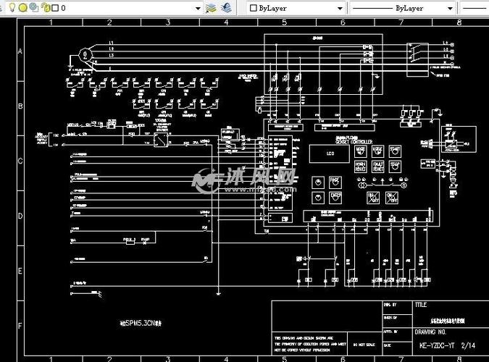Click the START button in the controller diagram
The image size is (489, 362).
396,151
